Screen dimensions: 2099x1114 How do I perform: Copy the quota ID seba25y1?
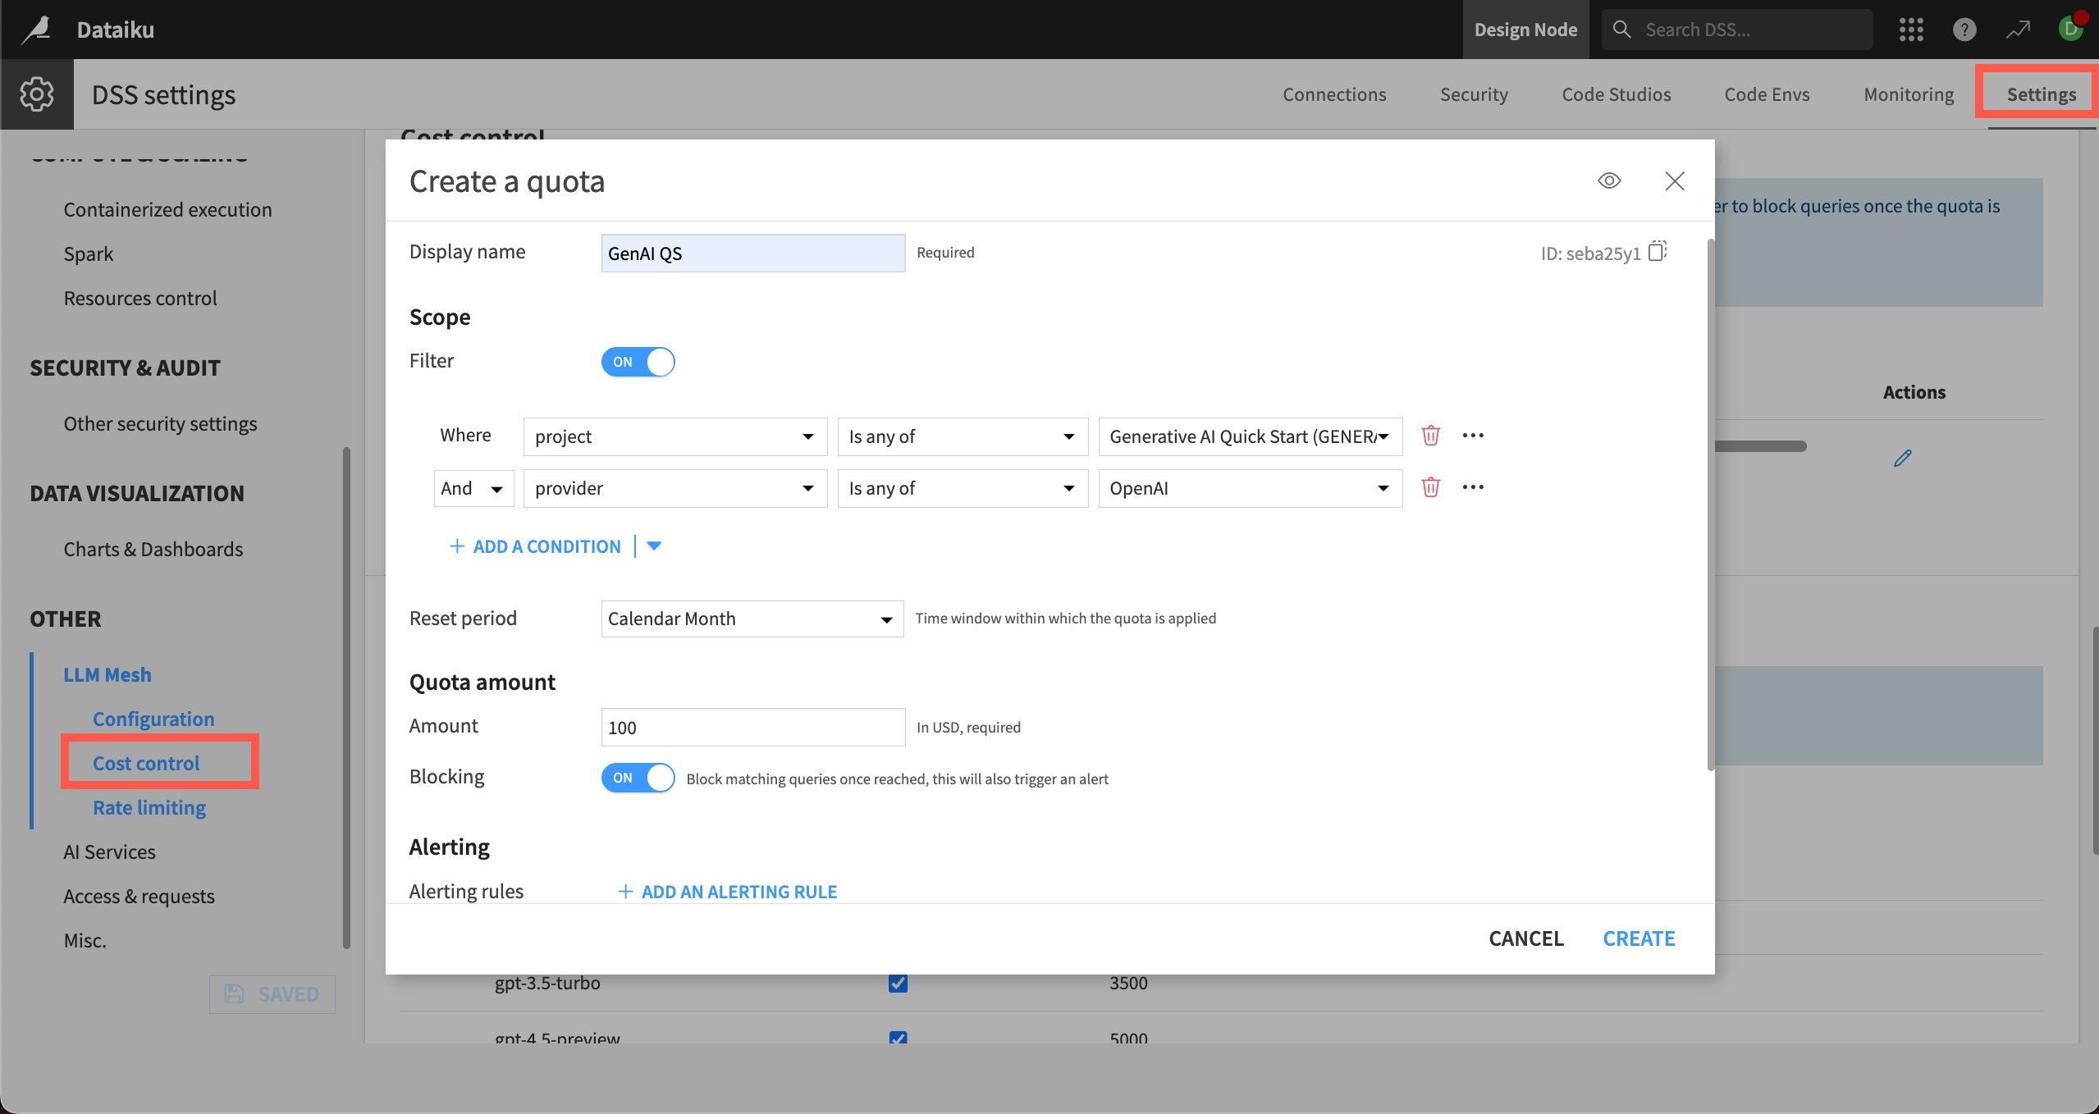1658,252
